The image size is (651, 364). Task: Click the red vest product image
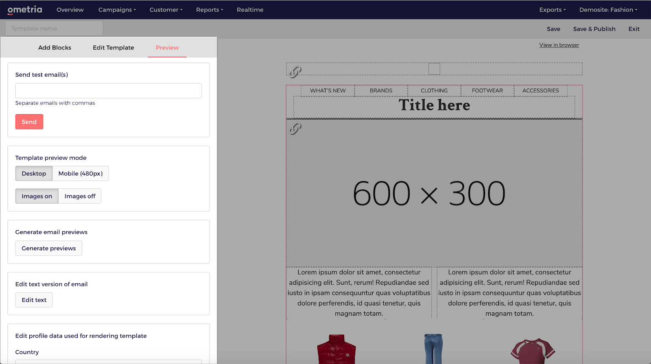coord(336,349)
